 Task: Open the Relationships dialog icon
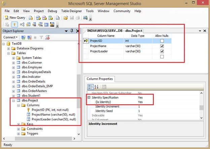[x=22, y=25]
